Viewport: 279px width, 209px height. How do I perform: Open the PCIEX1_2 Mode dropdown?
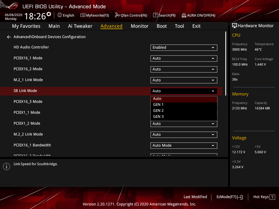pyautogui.click(x=184, y=124)
